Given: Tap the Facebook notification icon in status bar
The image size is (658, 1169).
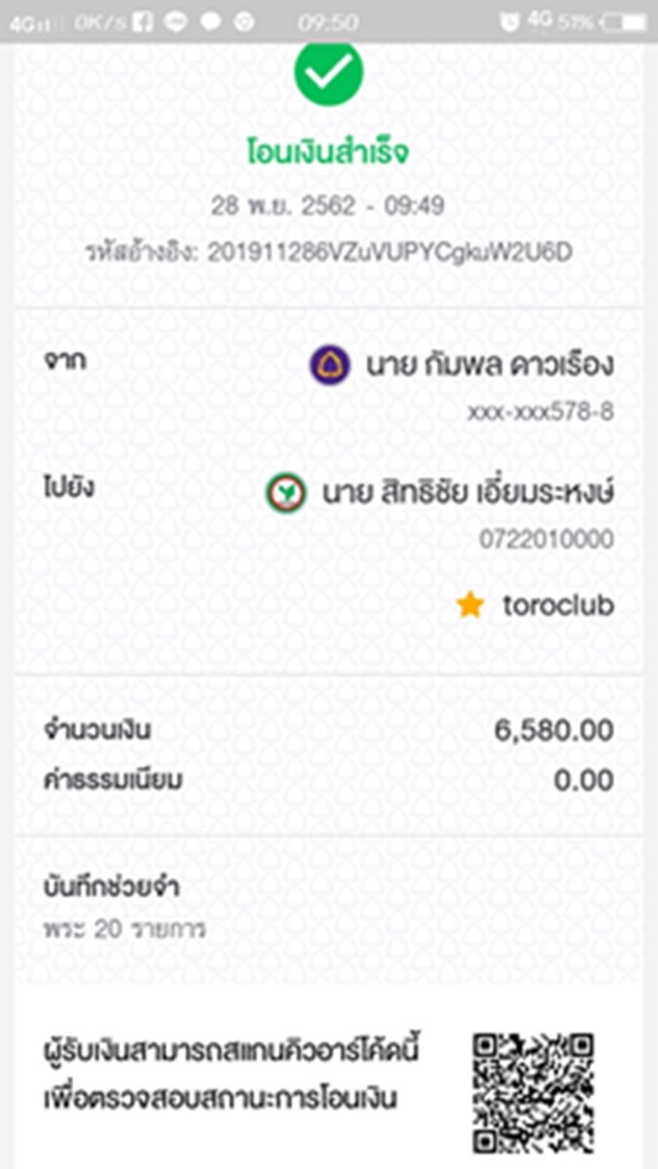Looking at the screenshot, I should pyautogui.click(x=142, y=21).
